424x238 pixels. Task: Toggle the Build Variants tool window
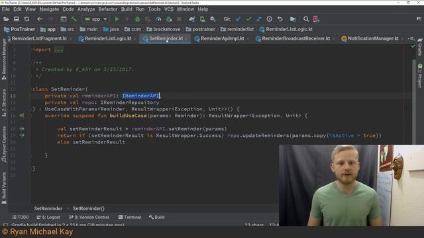click(x=4, y=188)
